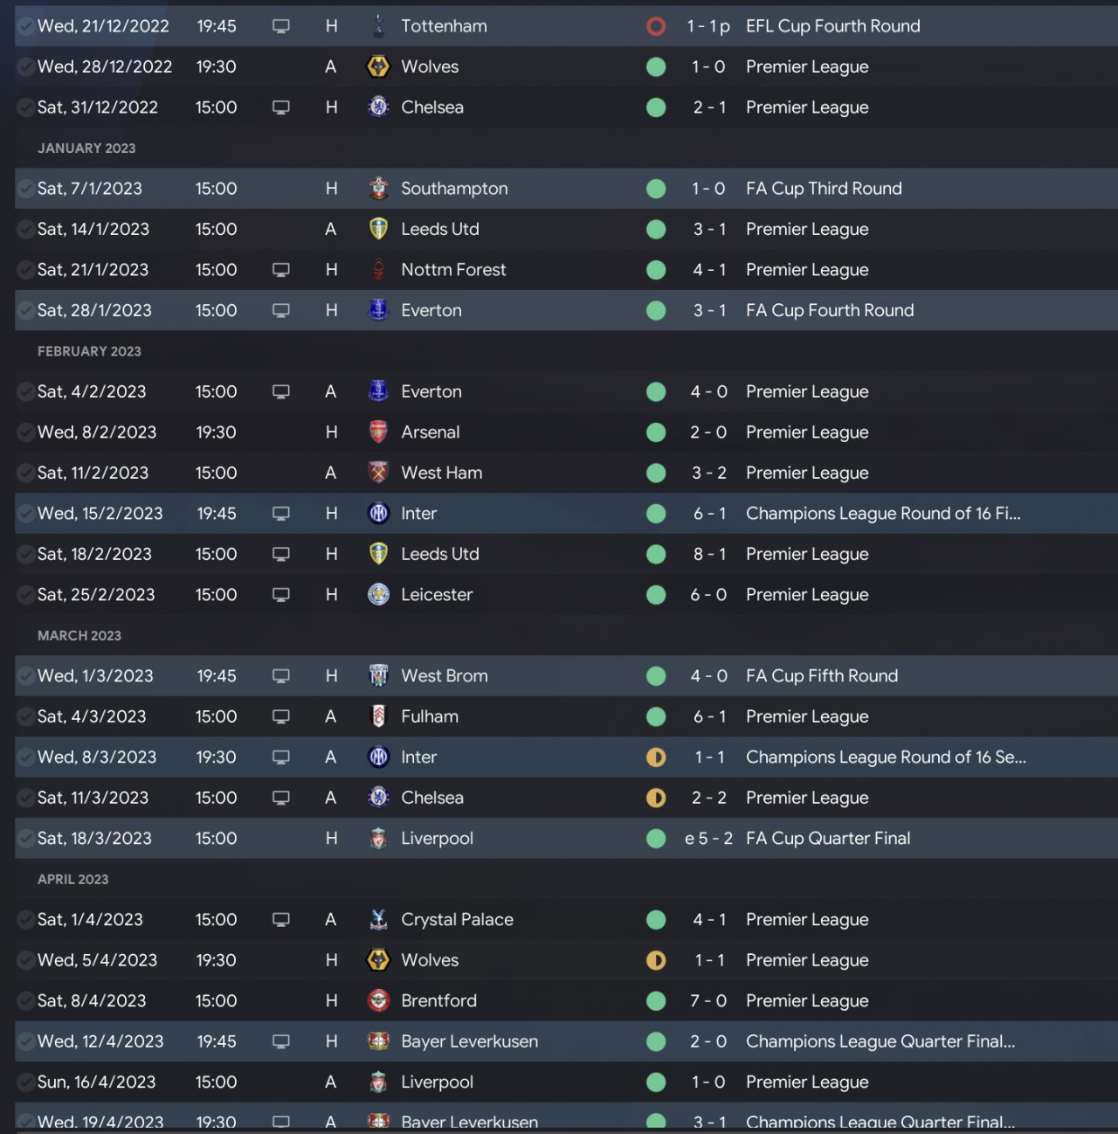Open the FA Cup Quarter Final competition link

828,839
